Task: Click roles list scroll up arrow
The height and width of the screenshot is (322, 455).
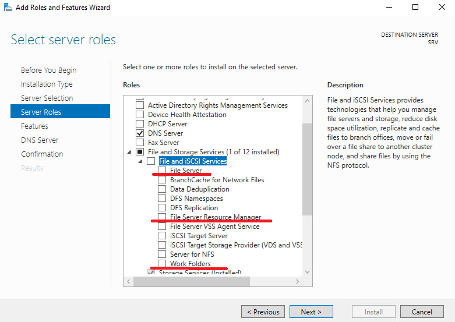Action: tap(307, 101)
